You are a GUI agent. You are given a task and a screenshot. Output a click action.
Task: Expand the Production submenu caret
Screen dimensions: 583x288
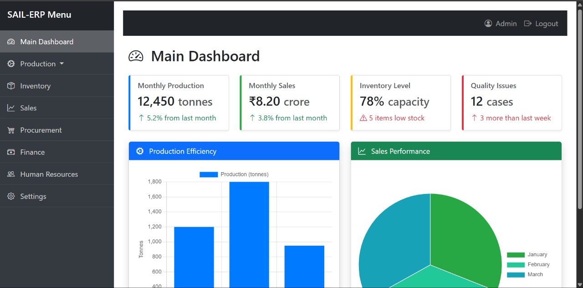61,64
